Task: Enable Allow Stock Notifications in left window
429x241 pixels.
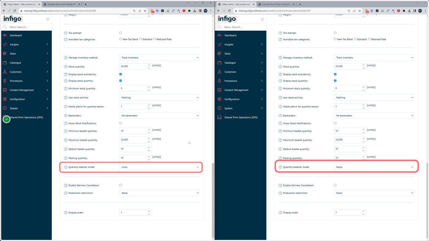Action: [x=120, y=123]
